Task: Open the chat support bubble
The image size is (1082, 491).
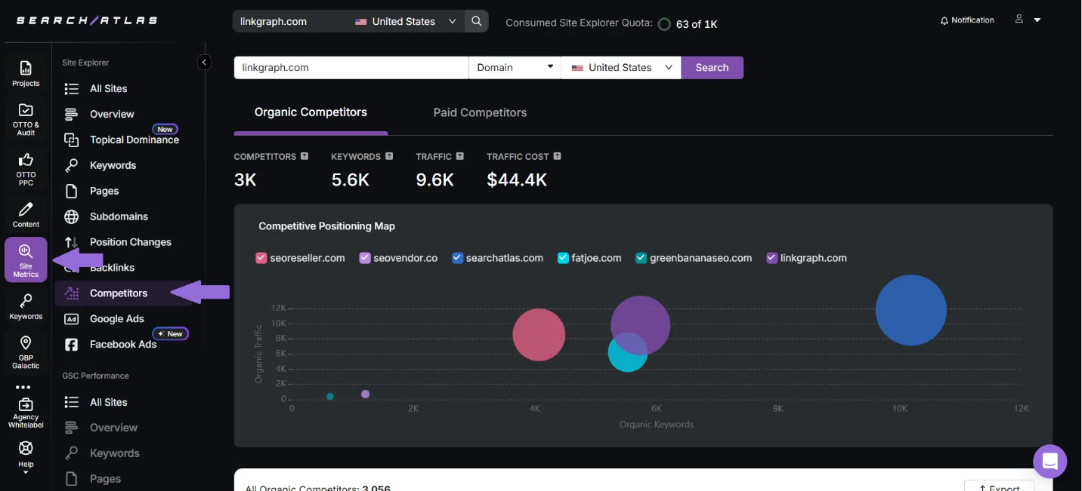Action: [1050, 462]
